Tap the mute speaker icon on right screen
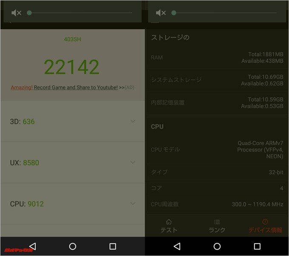This screenshot has width=289, height=256. point(161,13)
